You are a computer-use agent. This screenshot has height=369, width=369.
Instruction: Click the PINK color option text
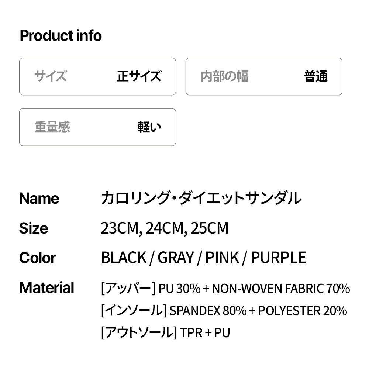click(222, 258)
